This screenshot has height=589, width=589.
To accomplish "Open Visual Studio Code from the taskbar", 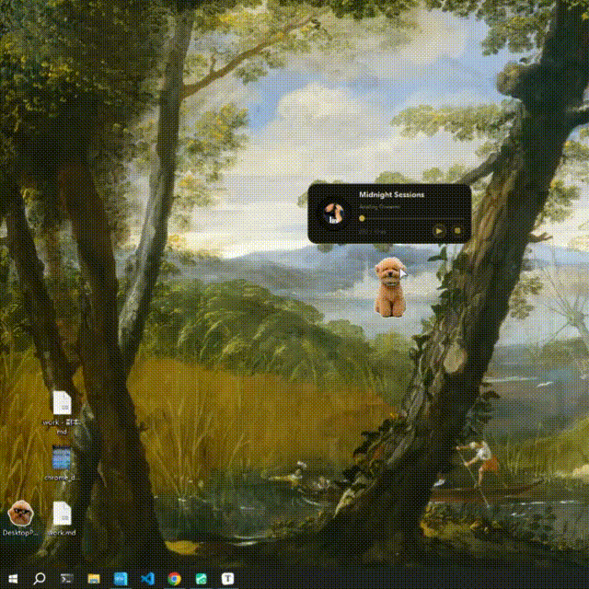I will point(147,579).
